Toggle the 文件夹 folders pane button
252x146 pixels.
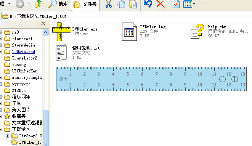click(x=85, y=4)
